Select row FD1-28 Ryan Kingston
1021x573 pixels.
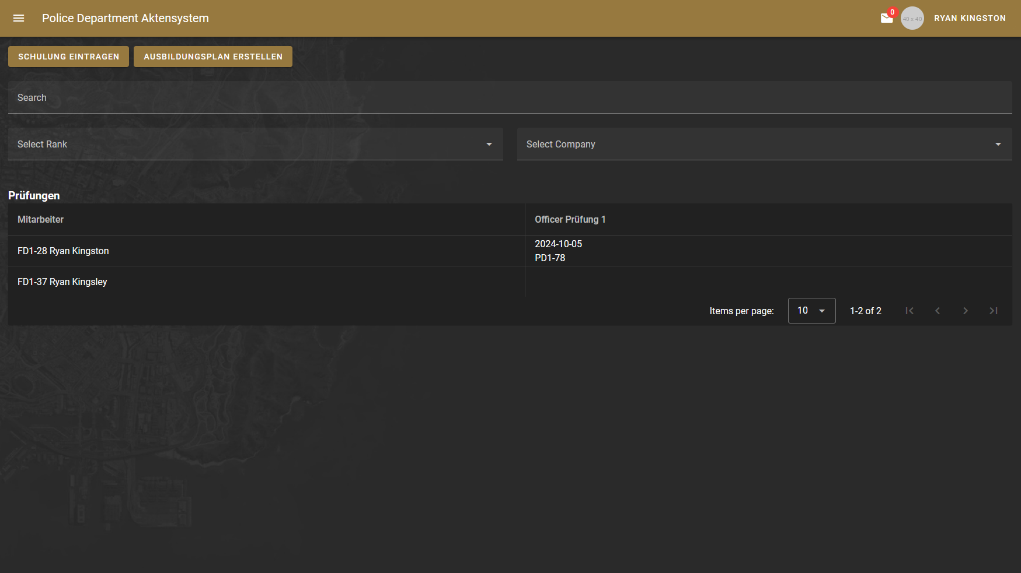click(510, 251)
